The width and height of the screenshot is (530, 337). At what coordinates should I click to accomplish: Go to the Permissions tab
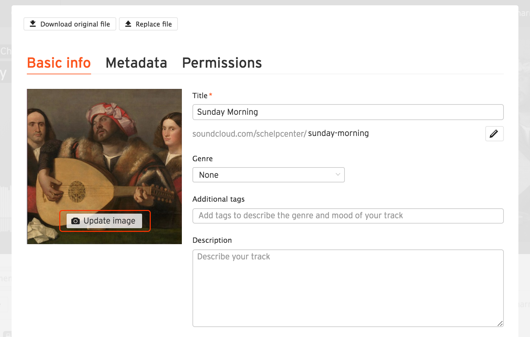222,63
